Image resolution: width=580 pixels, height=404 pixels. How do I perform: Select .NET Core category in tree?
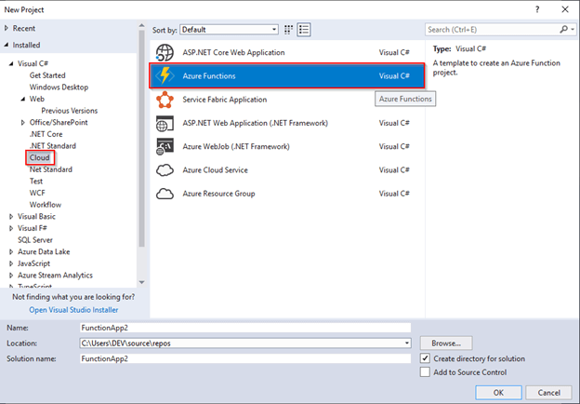pyautogui.click(x=46, y=134)
